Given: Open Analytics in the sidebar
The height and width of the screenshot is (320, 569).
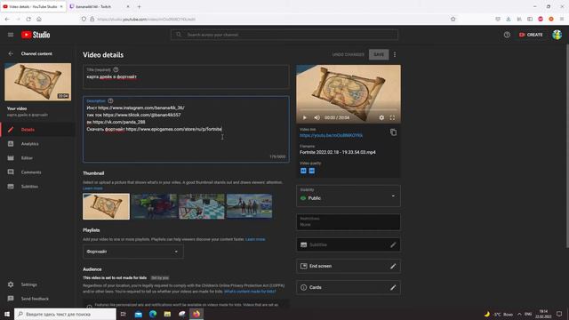Looking at the screenshot, I should 37,144.
